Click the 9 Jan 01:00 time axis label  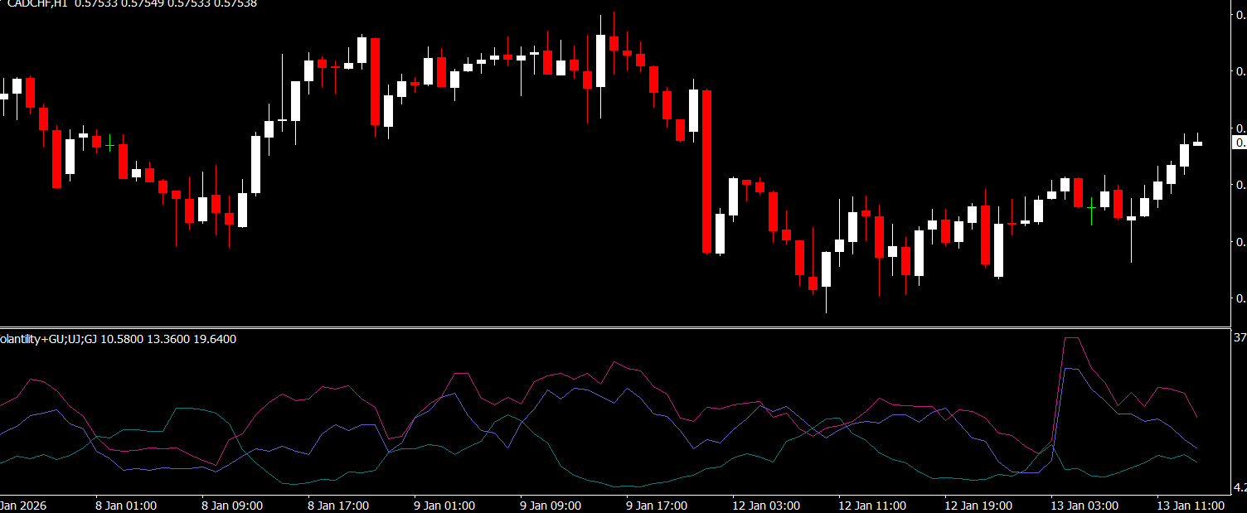click(x=444, y=505)
